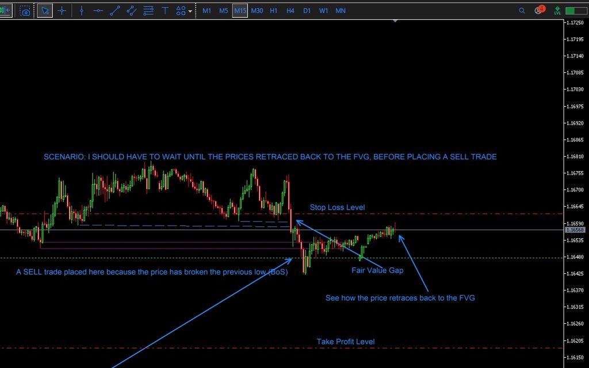Expand the shapes dropdown arrow
This screenshot has height=368, width=589.
click(x=190, y=11)
